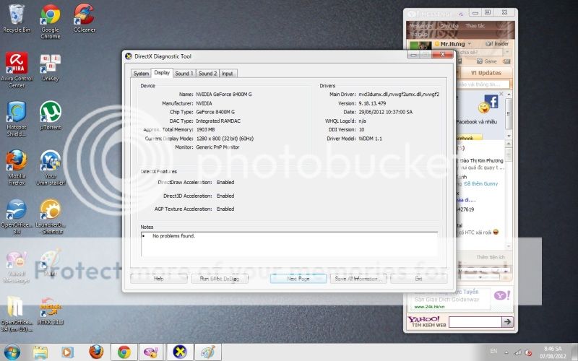Click Run 64-bit DxDiag button

point(220,279)
